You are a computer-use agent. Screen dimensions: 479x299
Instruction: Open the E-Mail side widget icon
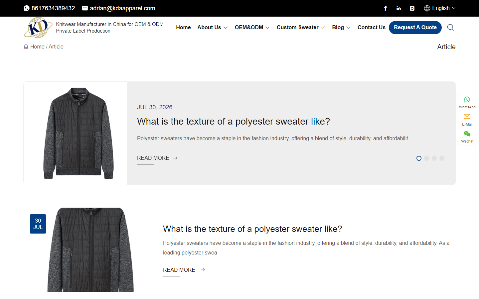click(x=467, y=117)
